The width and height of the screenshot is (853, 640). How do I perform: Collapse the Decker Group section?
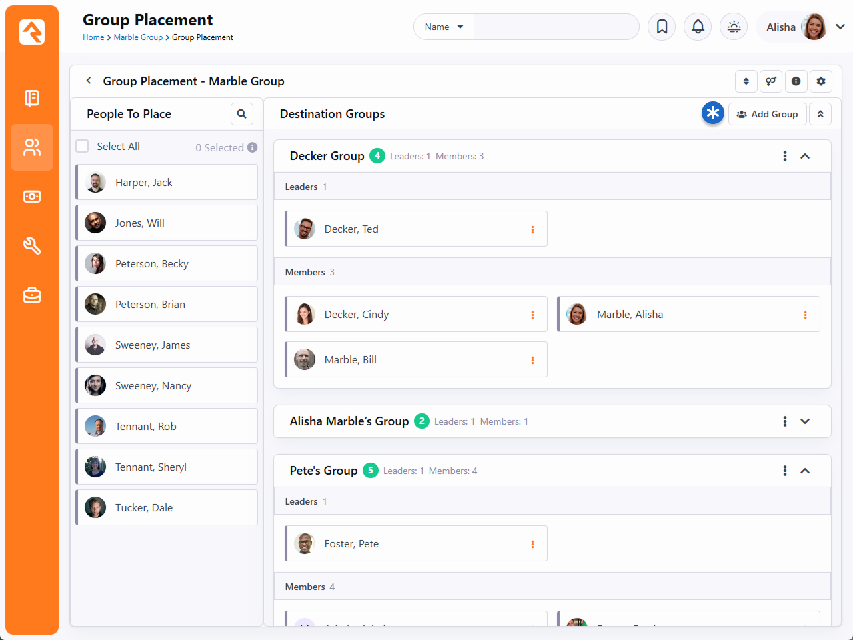click(805, 156)
